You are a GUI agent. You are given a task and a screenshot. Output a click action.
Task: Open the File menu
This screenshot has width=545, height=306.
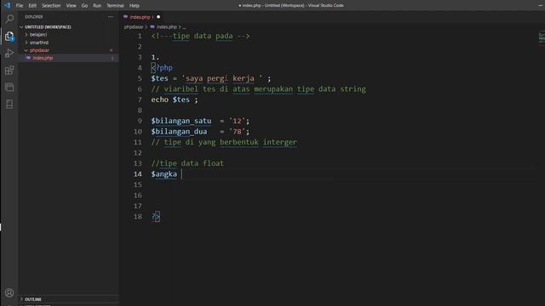point(20,6)
